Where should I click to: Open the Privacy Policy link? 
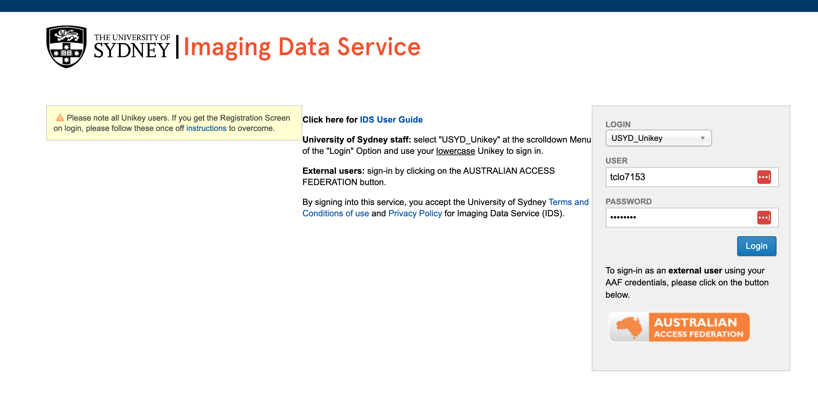[415, 213]
